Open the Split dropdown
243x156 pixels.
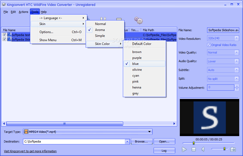[237, 79]
